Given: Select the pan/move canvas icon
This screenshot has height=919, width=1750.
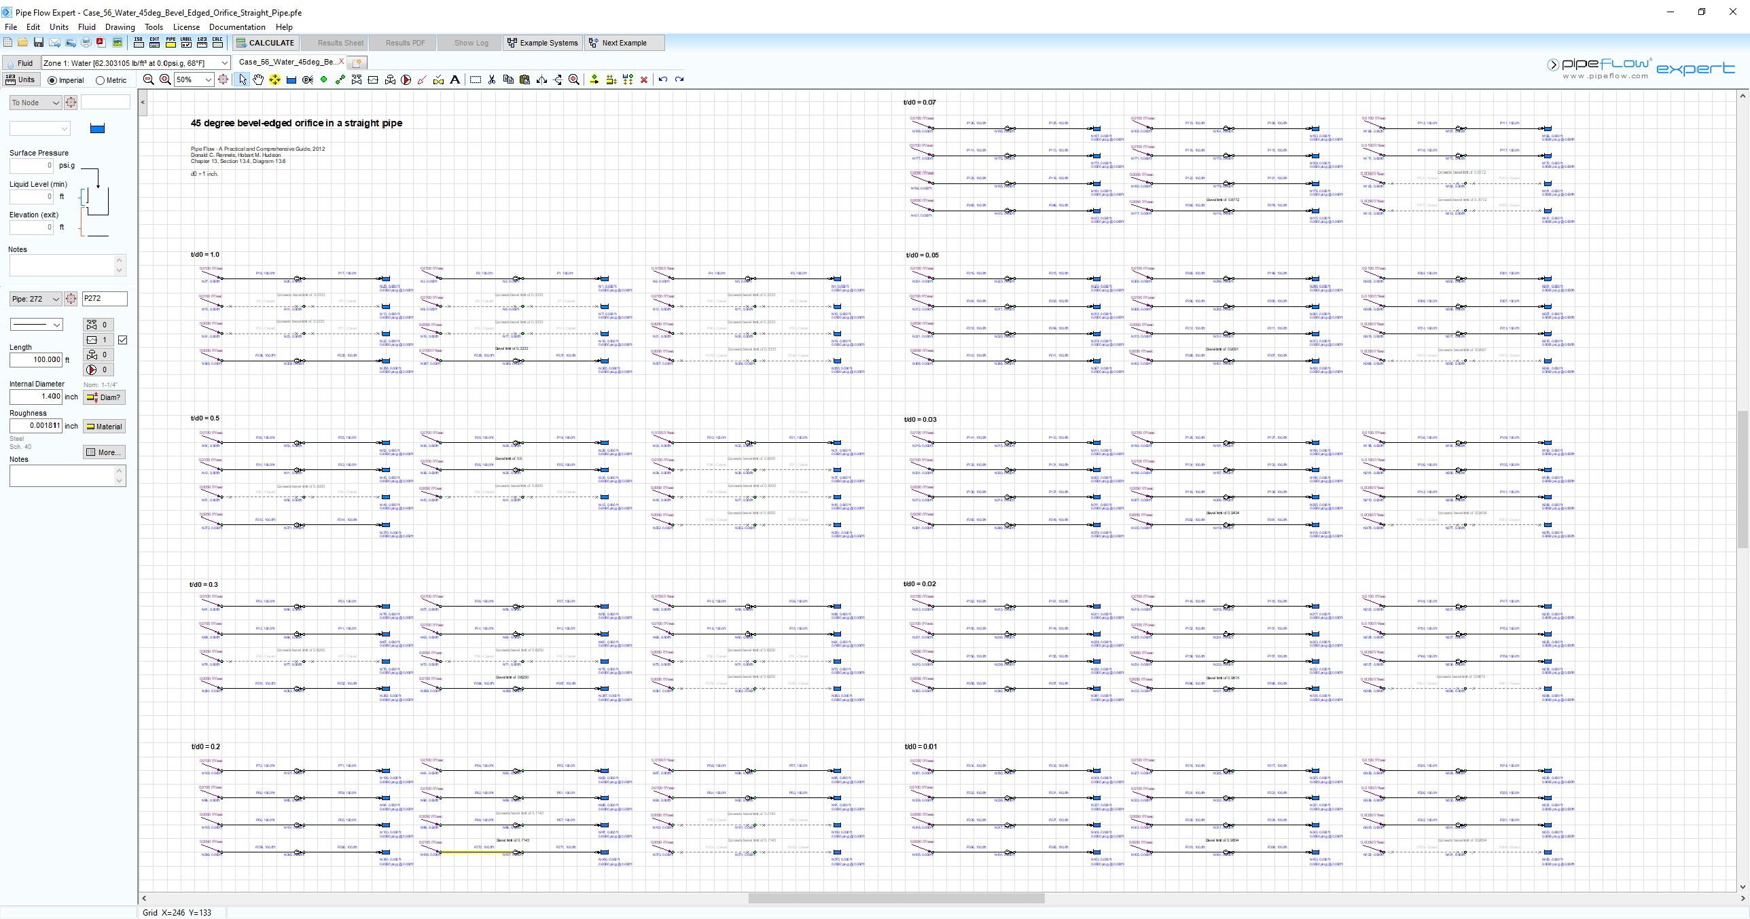Looking at the screenshot, I should 257,80.
